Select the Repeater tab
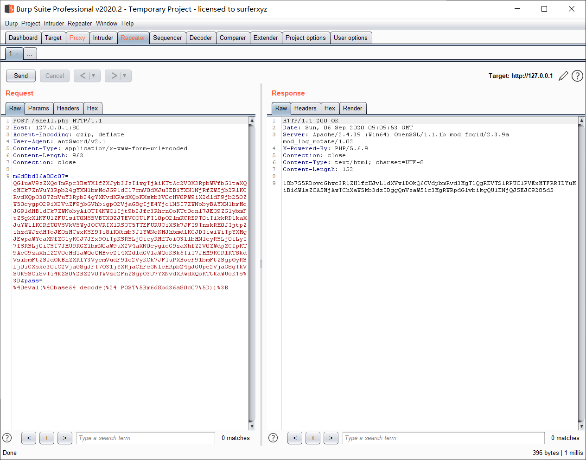 (133, 38)
